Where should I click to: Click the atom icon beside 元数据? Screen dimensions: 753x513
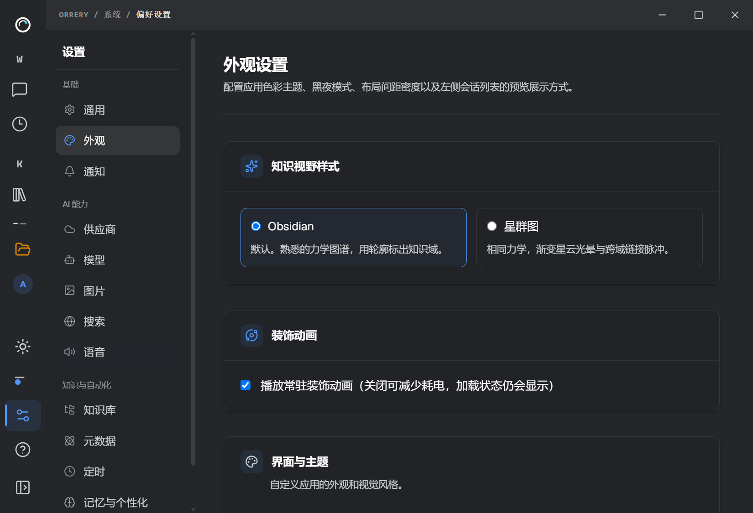click(69, 441)
